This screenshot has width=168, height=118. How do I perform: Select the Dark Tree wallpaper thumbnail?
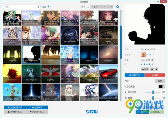pos(89,55)
